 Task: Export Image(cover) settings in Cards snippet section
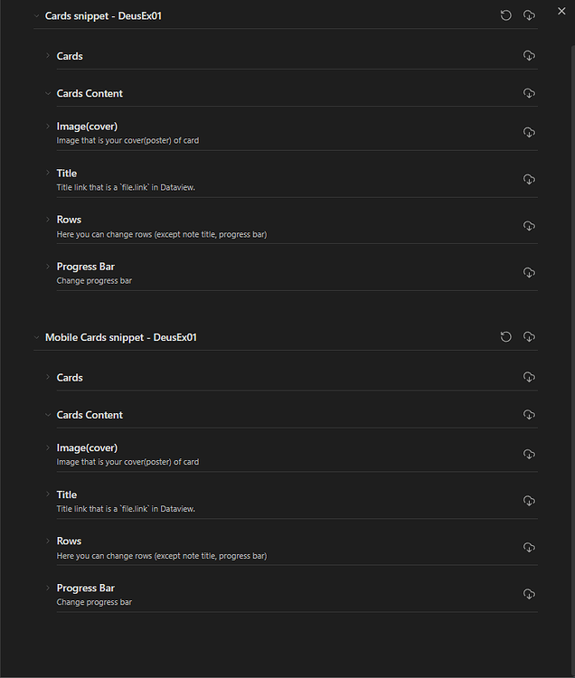click(529, 132)
